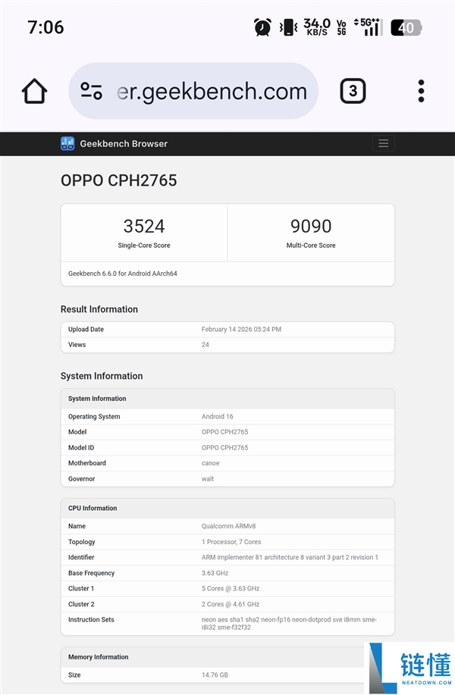Screen dimensions: 455x695
Task: Tap the 7:06 clock
Action: click(45, 27)
